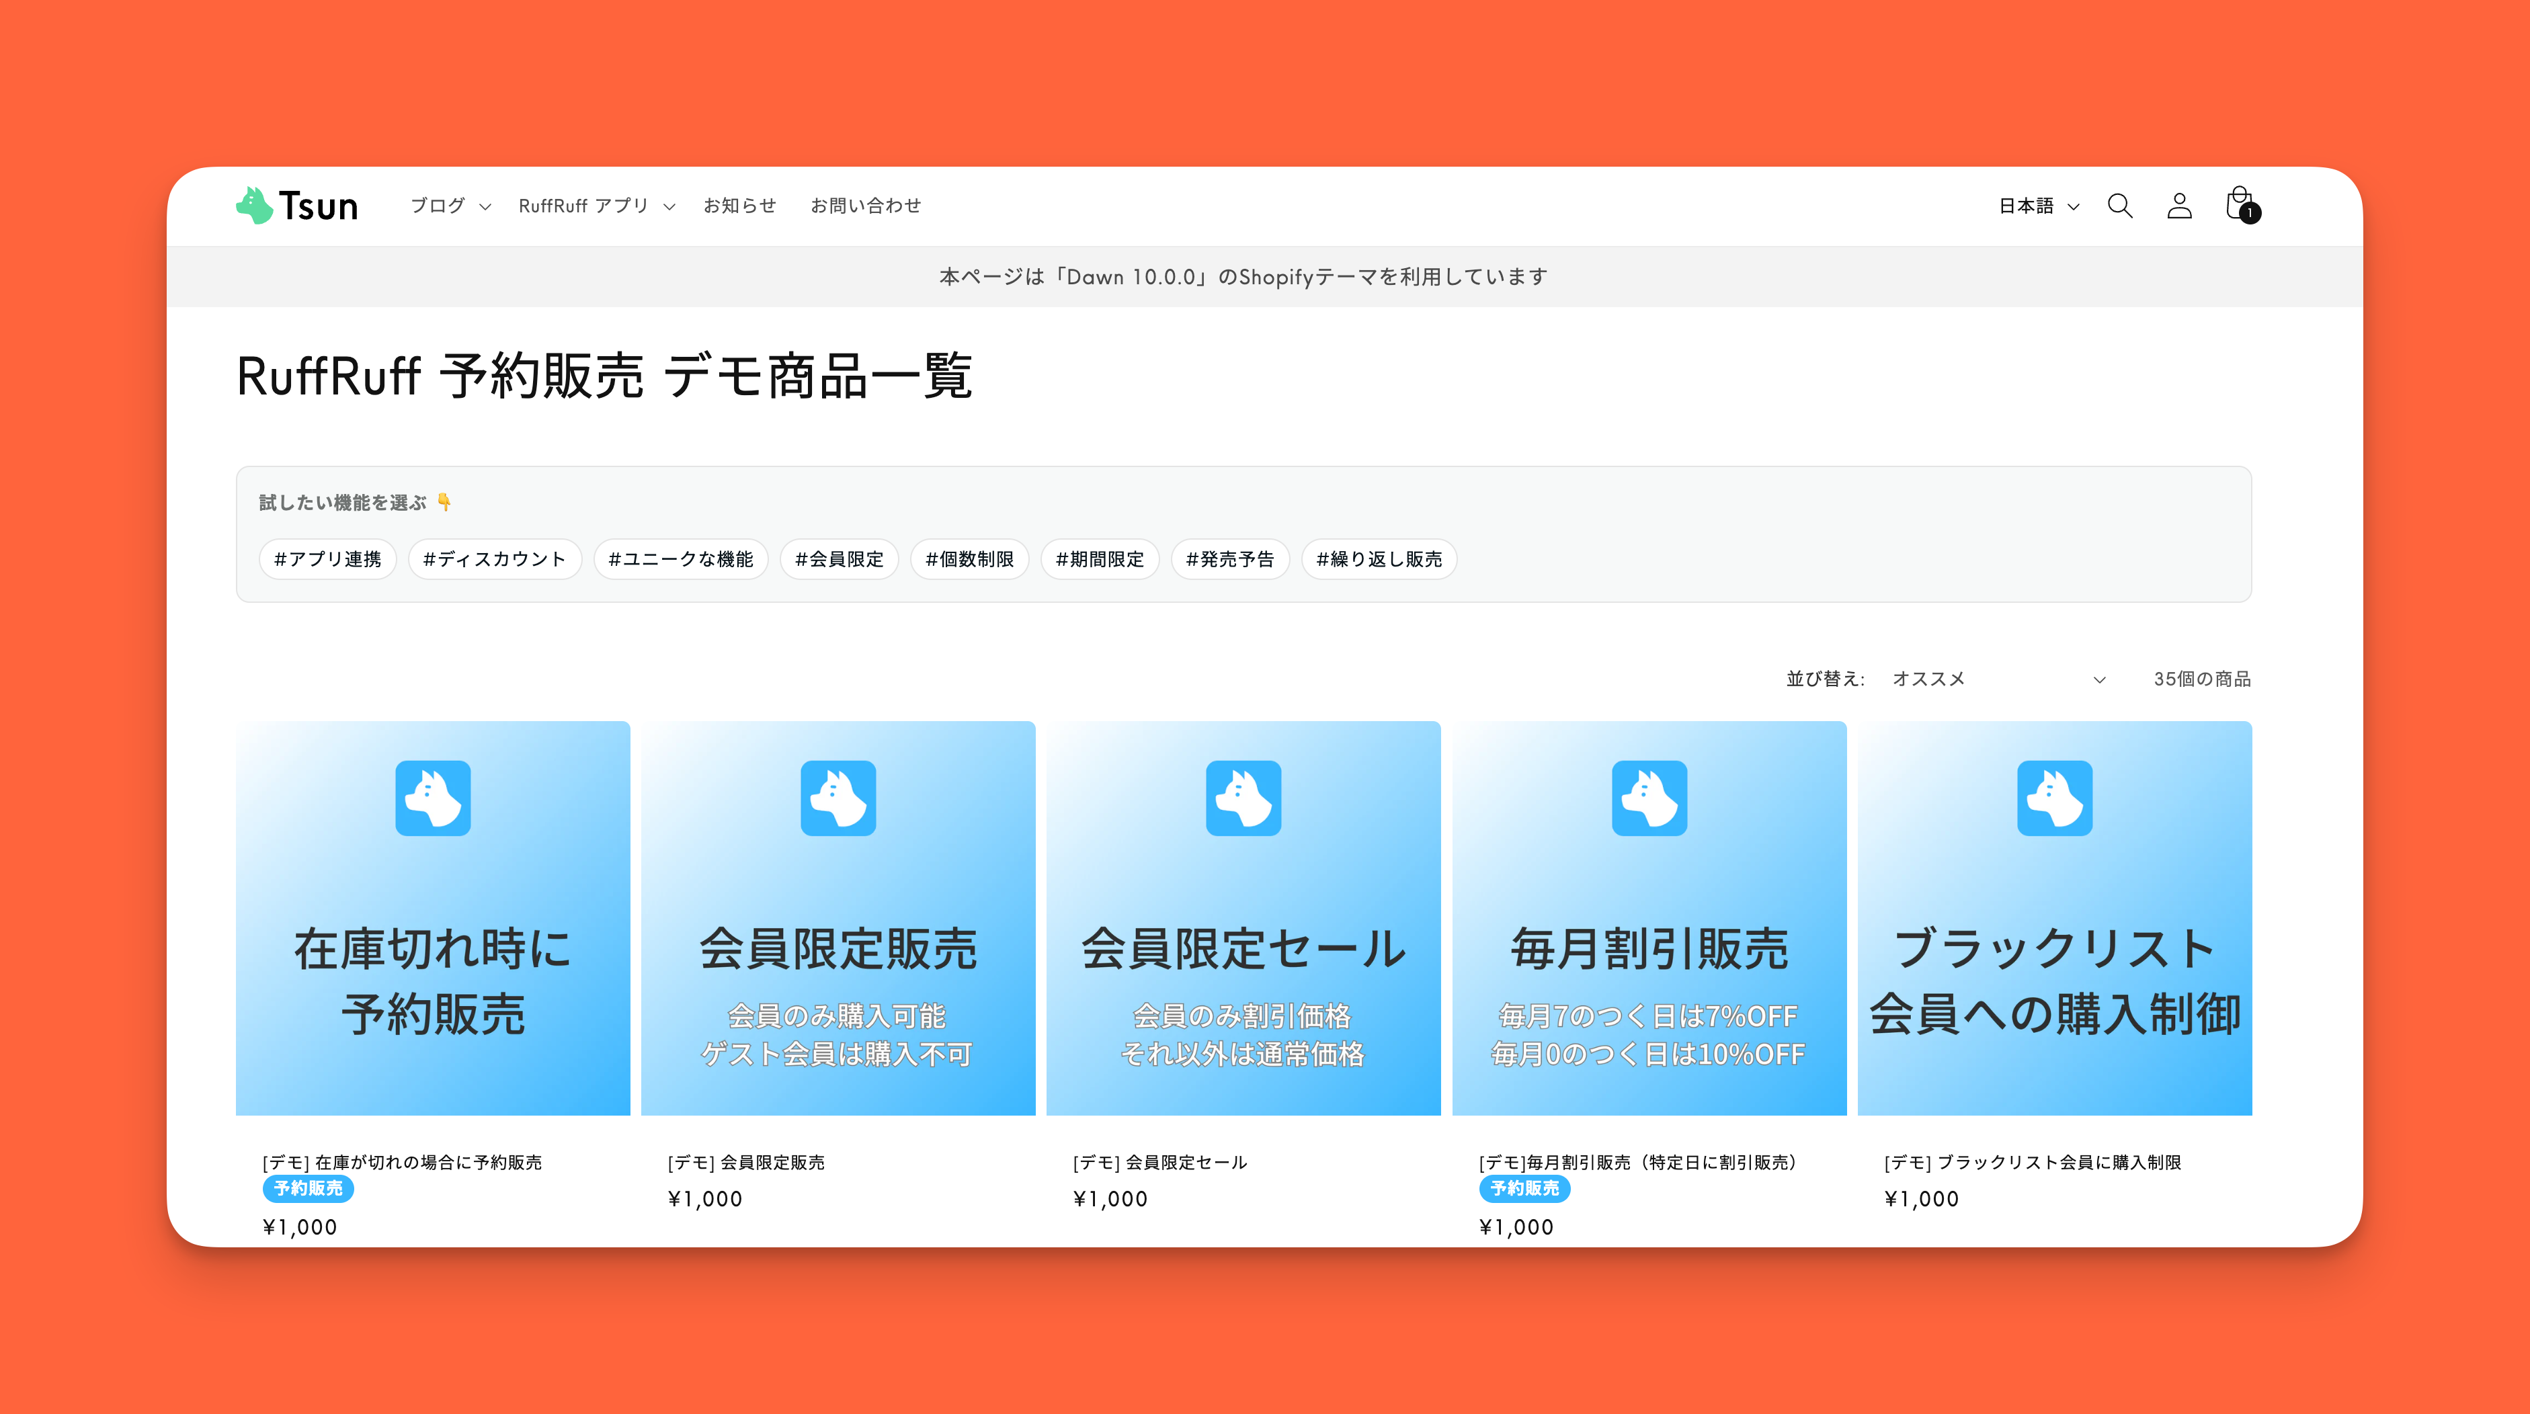Click the 予約販売 badge under first product
Screen dimensions: 2530x1414
pyautogui.click(x=309, y=1188)
